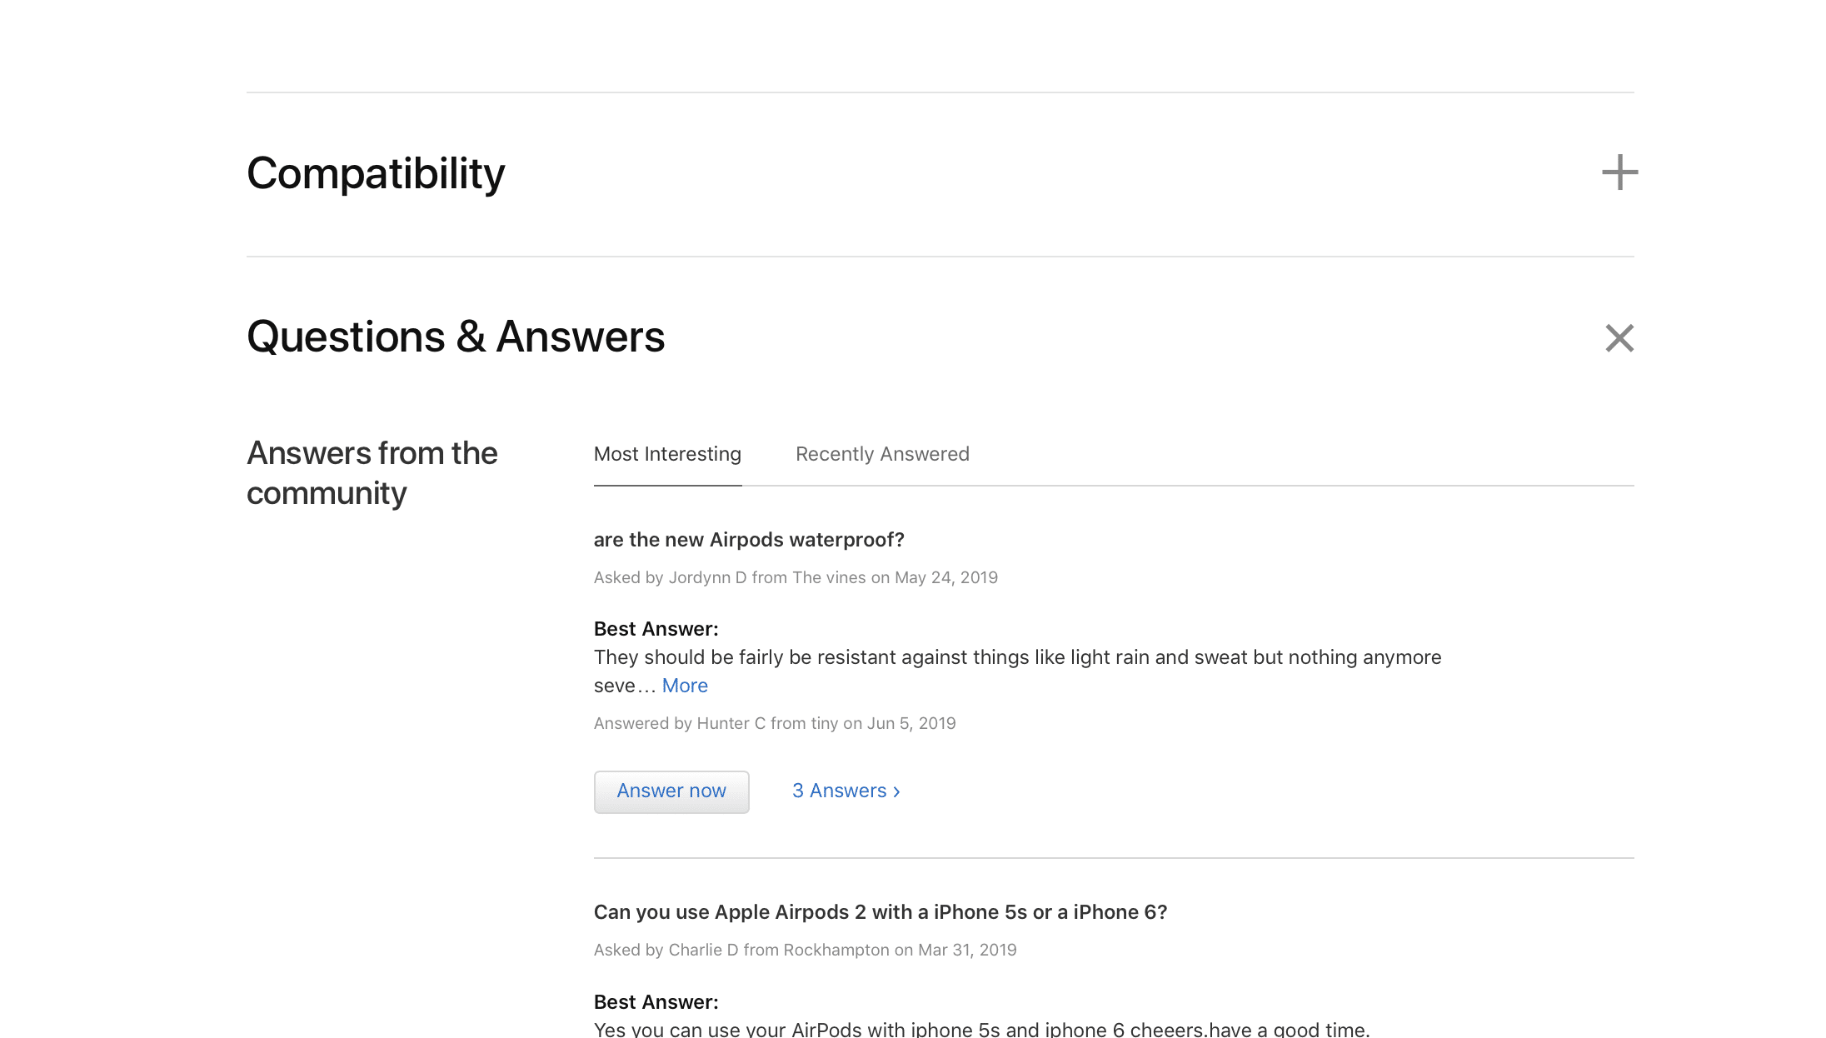Click the Asked by Charlie D line

(x=805, y=950)
